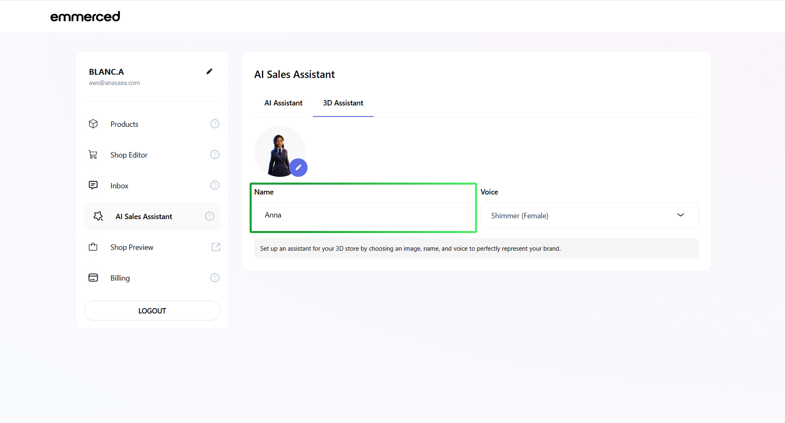The image size is (785, 423).
Task: Click the Billing card icon
Action: click(x=93, y=278)
